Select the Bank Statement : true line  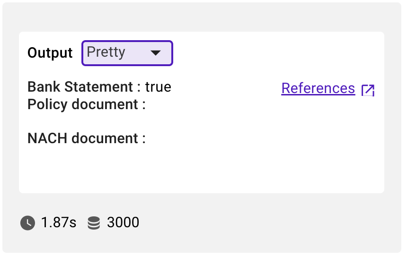99,87
